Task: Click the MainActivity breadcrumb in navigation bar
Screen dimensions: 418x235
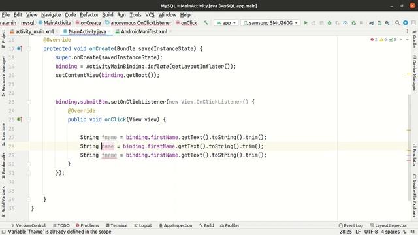Action: (x=55, y=23)
